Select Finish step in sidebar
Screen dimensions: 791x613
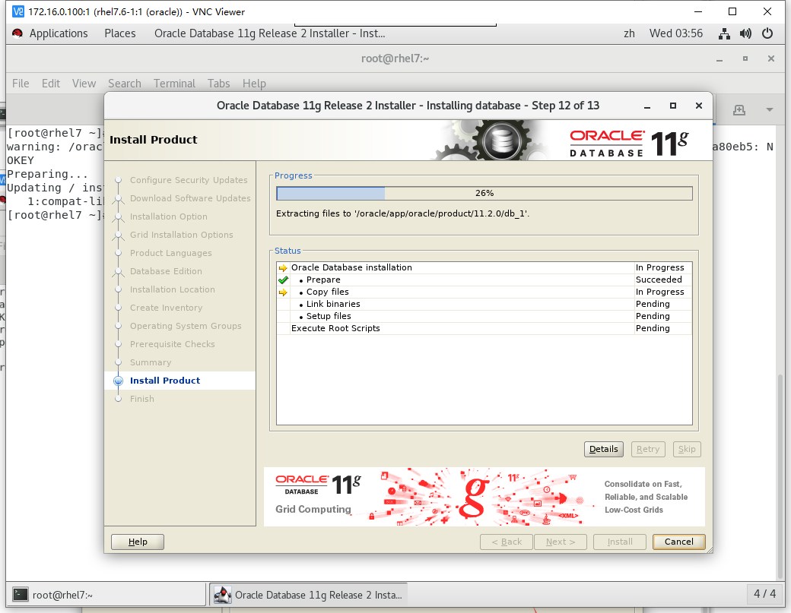142,399
